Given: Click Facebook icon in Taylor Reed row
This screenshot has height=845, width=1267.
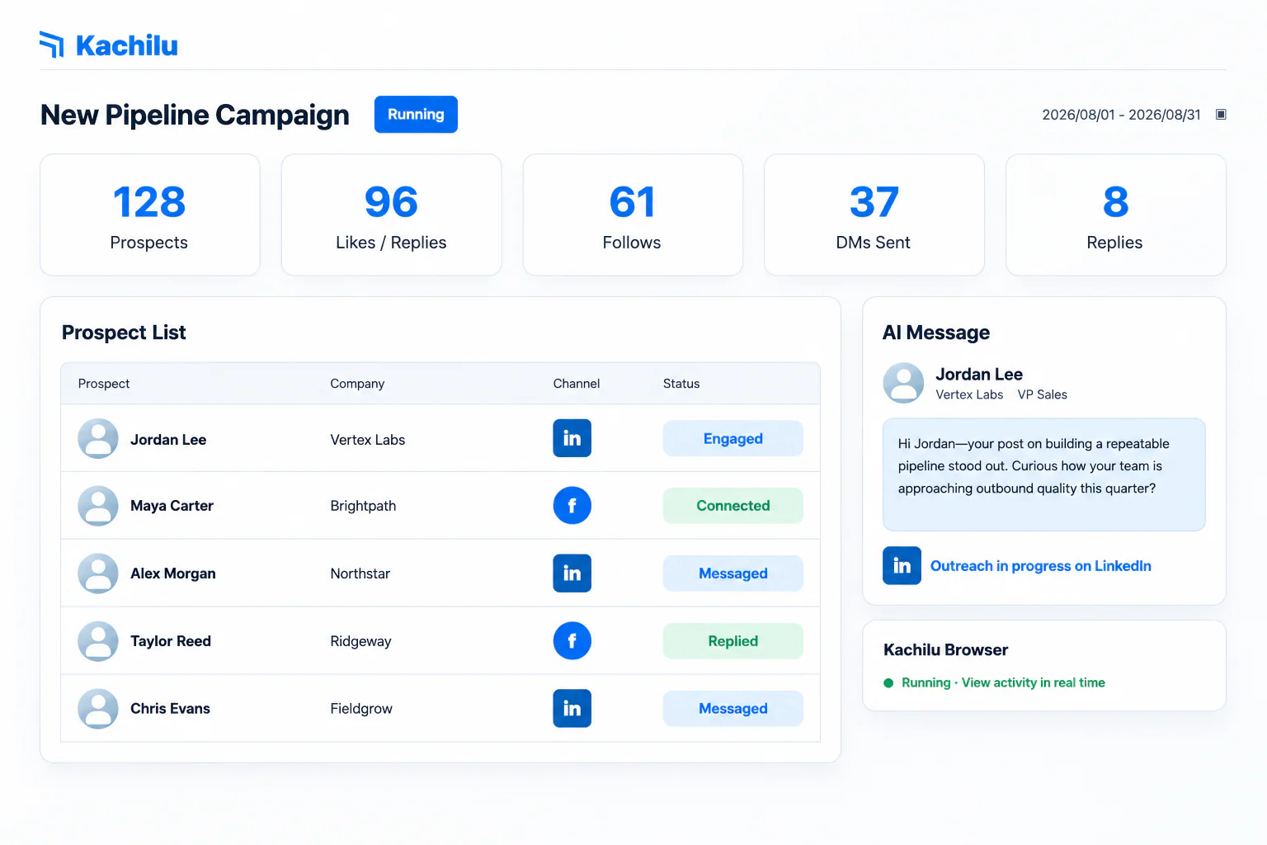Looking at the screenshot, I should [572, 640].
